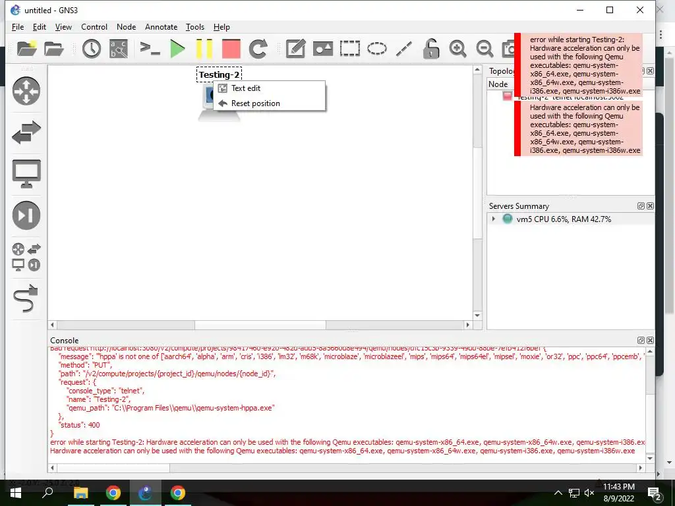The width and height of the screenshot is (675, 506).
Task: Stop all nodes with red square button
Action: click(x=231, y=49)
